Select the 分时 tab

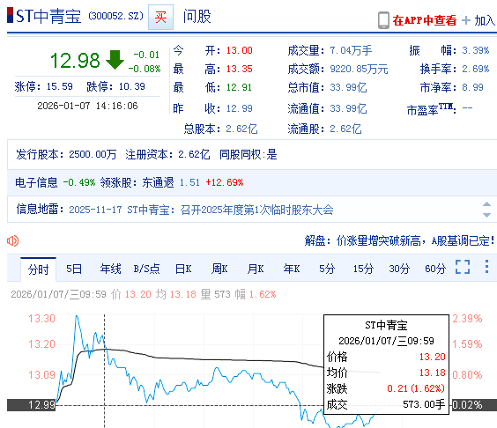(39, 269)
